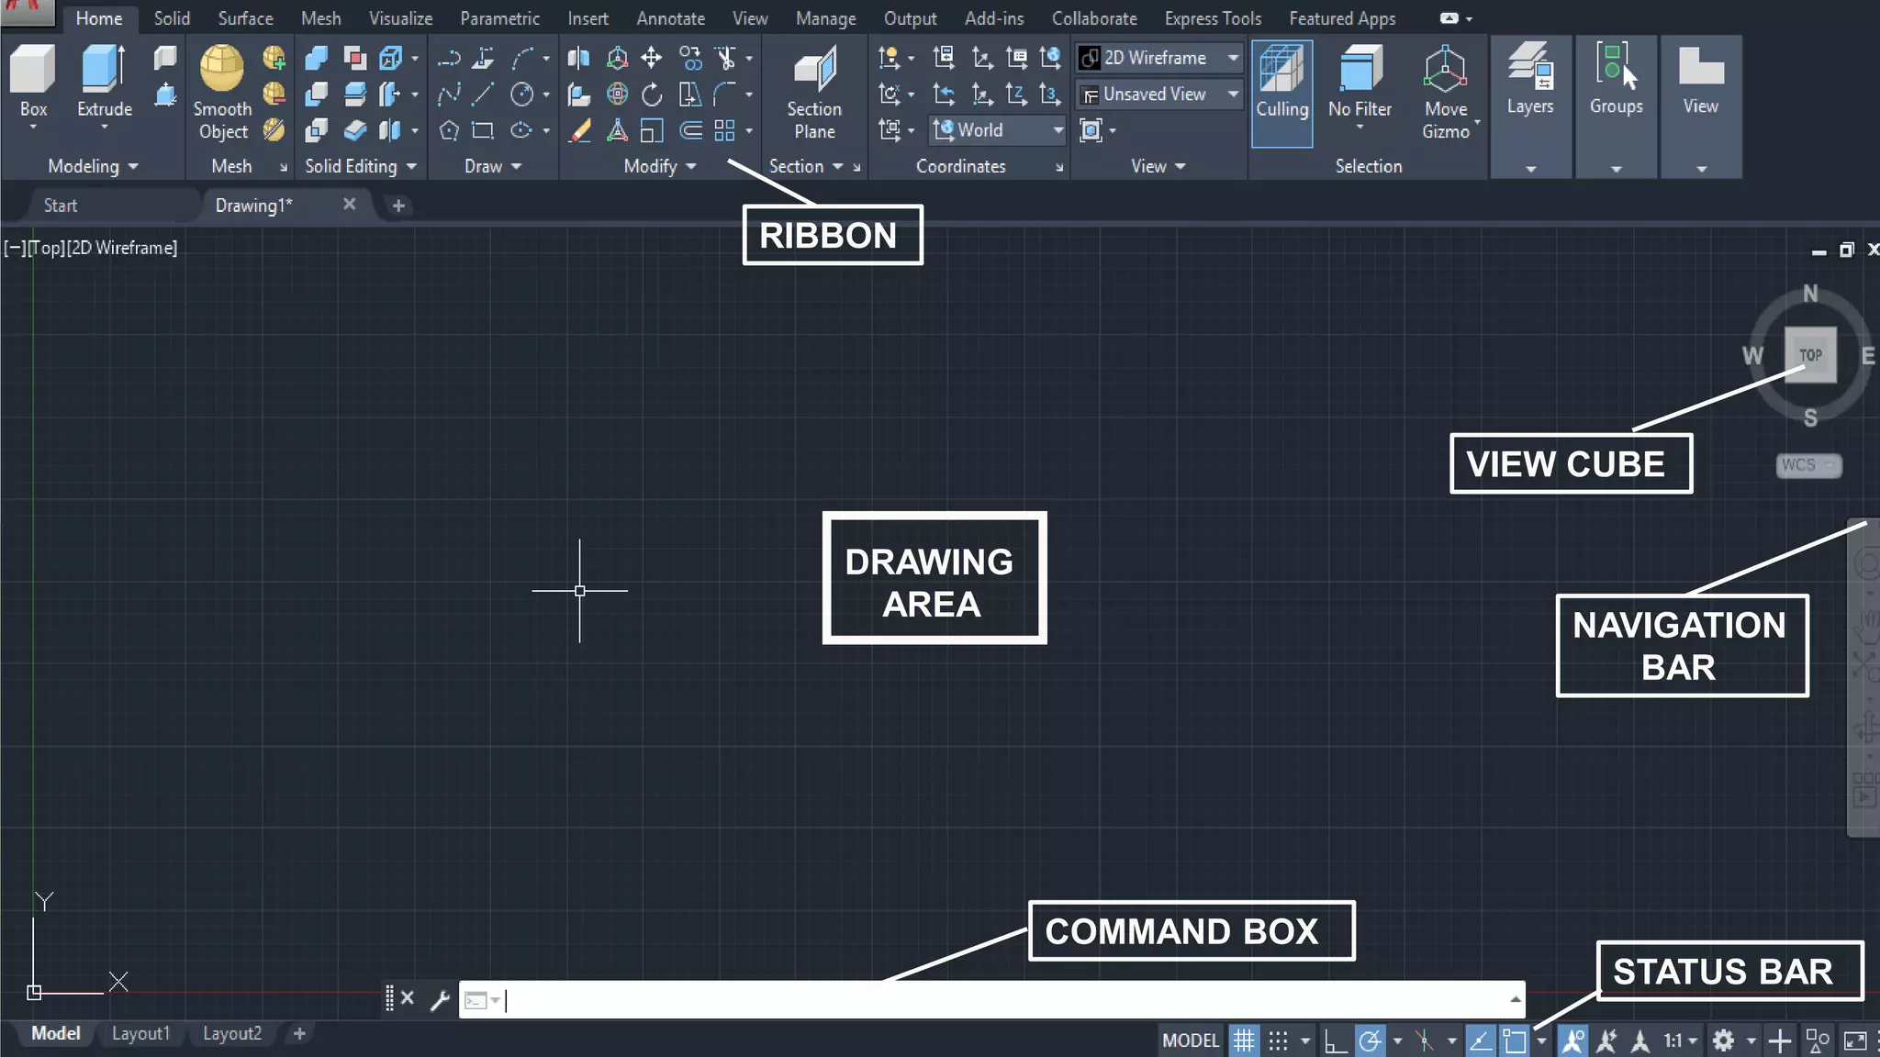The width and height of the screenshot is (1880, 1057).
Task: Activate the Move tool with four arrows
Action: coord(652,59)
